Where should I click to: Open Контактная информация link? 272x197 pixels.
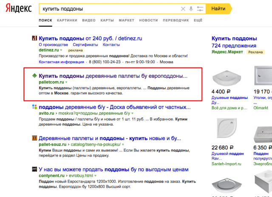coord(61,62)
